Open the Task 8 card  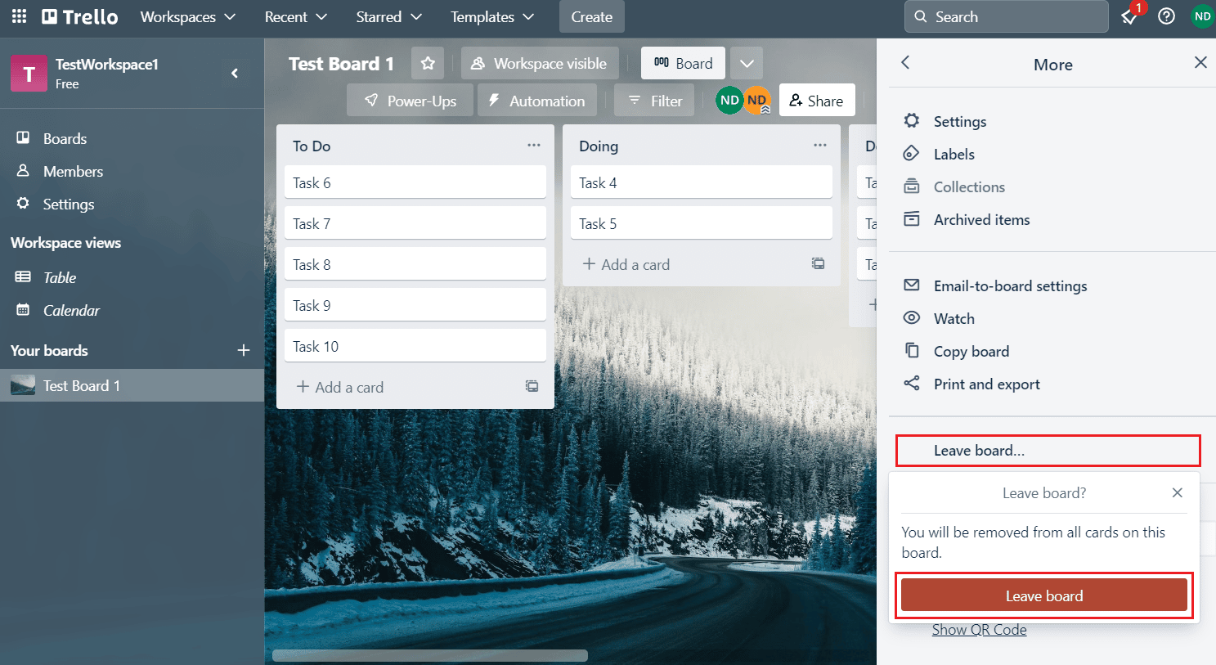[415, 264]
